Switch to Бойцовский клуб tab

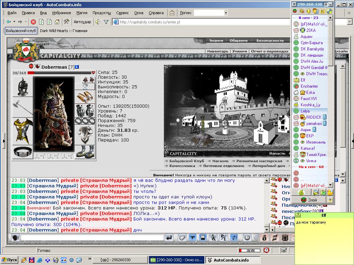point(21,31)
